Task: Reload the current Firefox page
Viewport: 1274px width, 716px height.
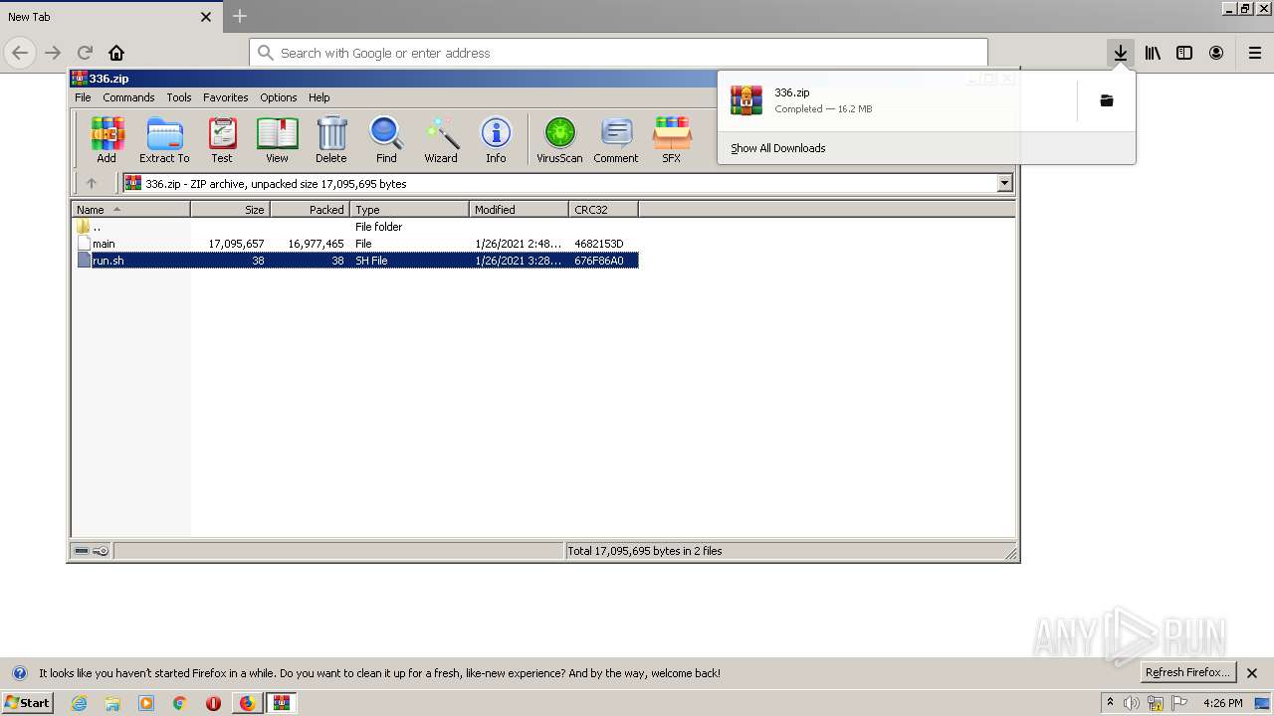Action: pyautogui.click(x=85, y=53)
